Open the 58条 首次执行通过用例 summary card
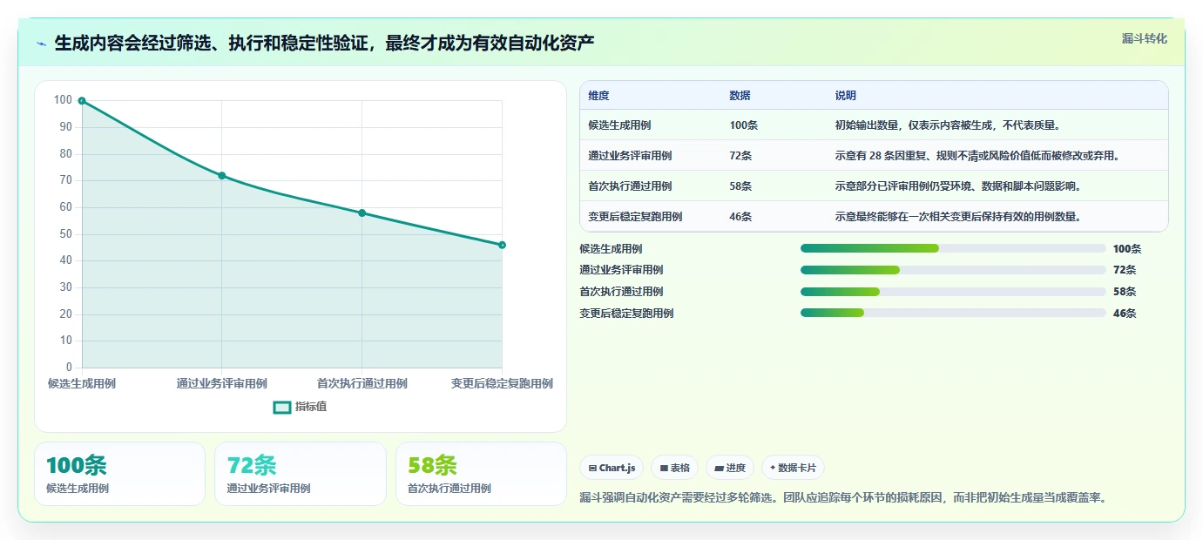 (x=481, y=474)
